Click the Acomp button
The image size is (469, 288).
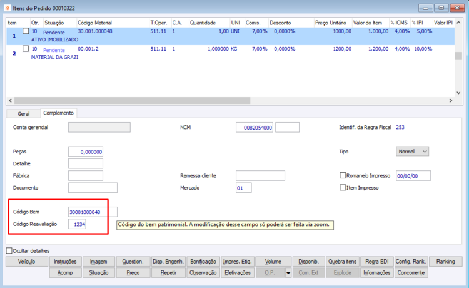pyautogui.click(x=65, y=273)
